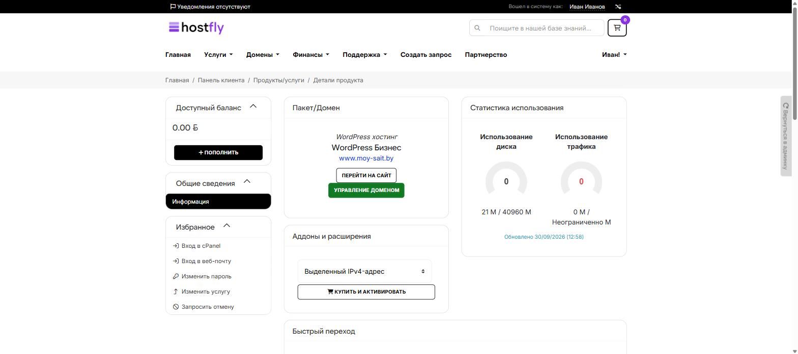
Task: Click Продукты/услуги breadcrumb
Action: 279,80
